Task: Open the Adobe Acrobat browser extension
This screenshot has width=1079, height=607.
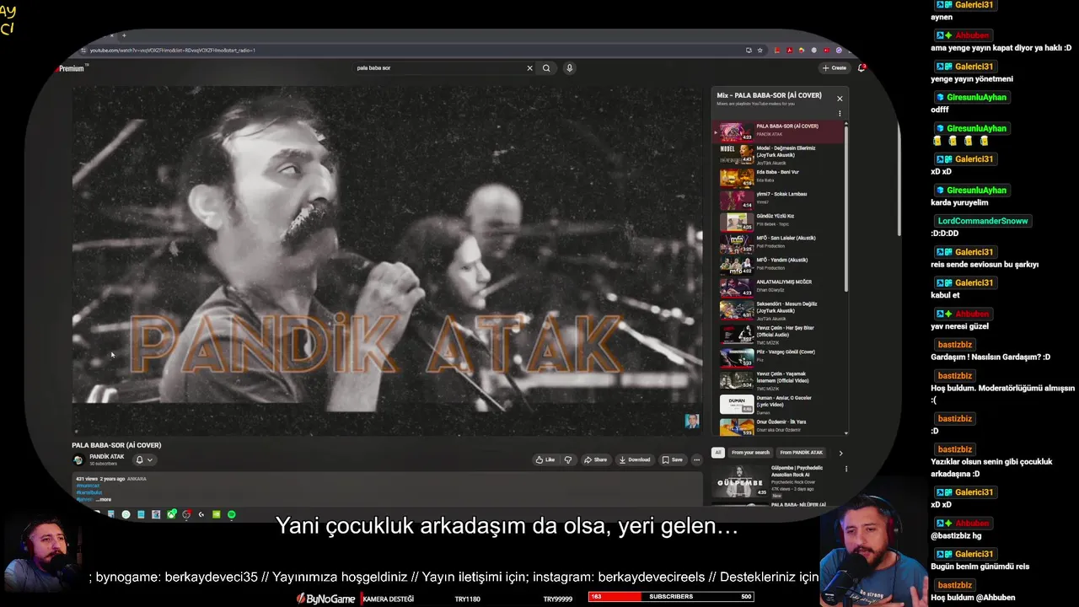Action: click(789, 51)
